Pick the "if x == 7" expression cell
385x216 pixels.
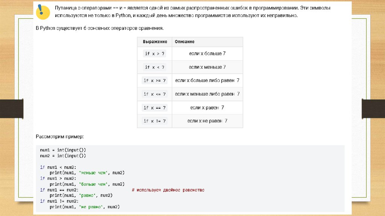[155, 108]
